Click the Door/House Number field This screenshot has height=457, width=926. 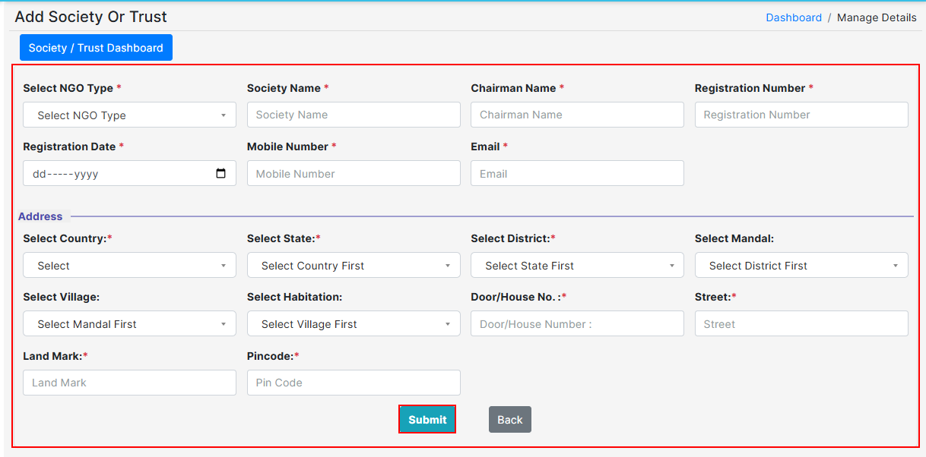(x=577, y=324)
